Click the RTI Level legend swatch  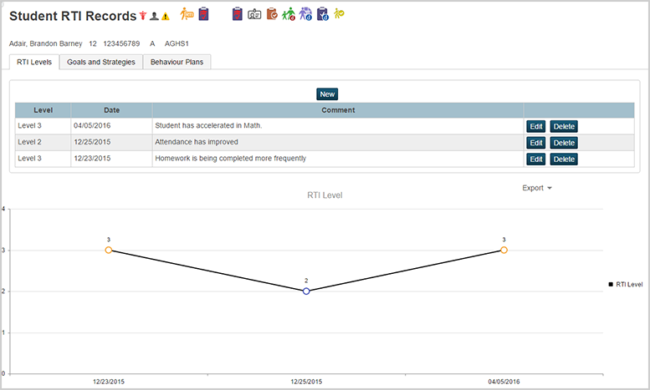pyautogui.click(x=611, y=285)
